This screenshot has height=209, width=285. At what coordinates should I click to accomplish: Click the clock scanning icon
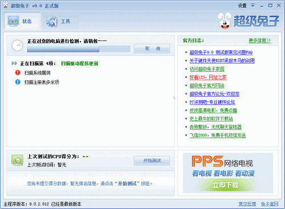[x=17, y=46]
